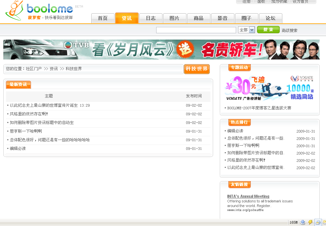Viewport: 326px width, 226px height.
Task: Click 科技世界 in the breadcrumb path
Action: tap(74, 69)
